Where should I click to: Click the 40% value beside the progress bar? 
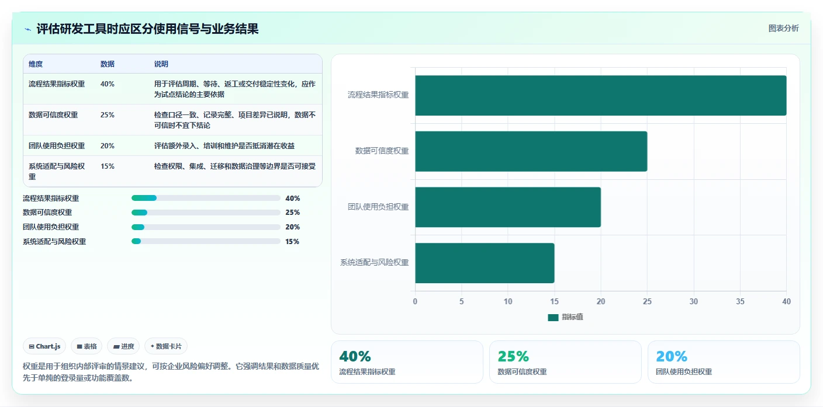click(292, 198)
